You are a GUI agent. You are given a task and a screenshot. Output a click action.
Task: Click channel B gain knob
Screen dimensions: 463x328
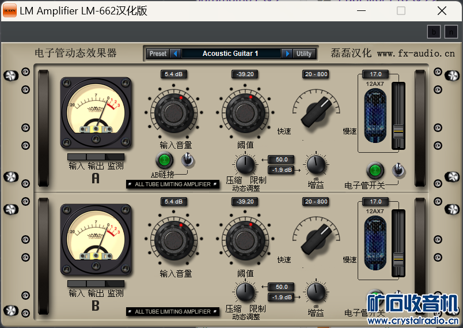pos(316,292)
